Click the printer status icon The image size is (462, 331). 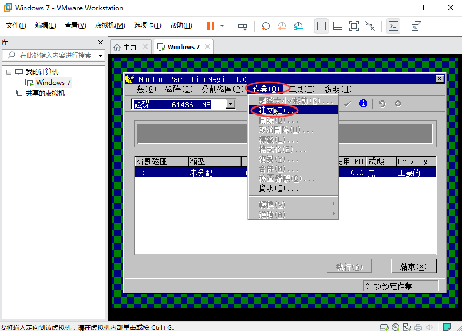(418, 327)
